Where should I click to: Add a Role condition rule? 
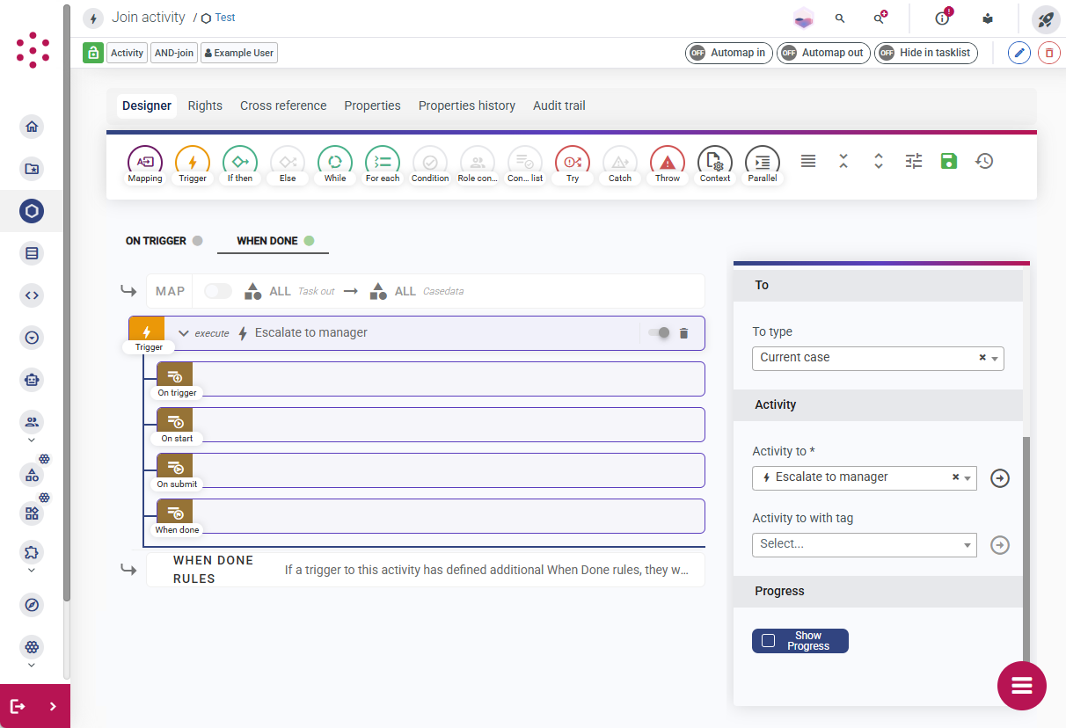[x=478, y=164]
